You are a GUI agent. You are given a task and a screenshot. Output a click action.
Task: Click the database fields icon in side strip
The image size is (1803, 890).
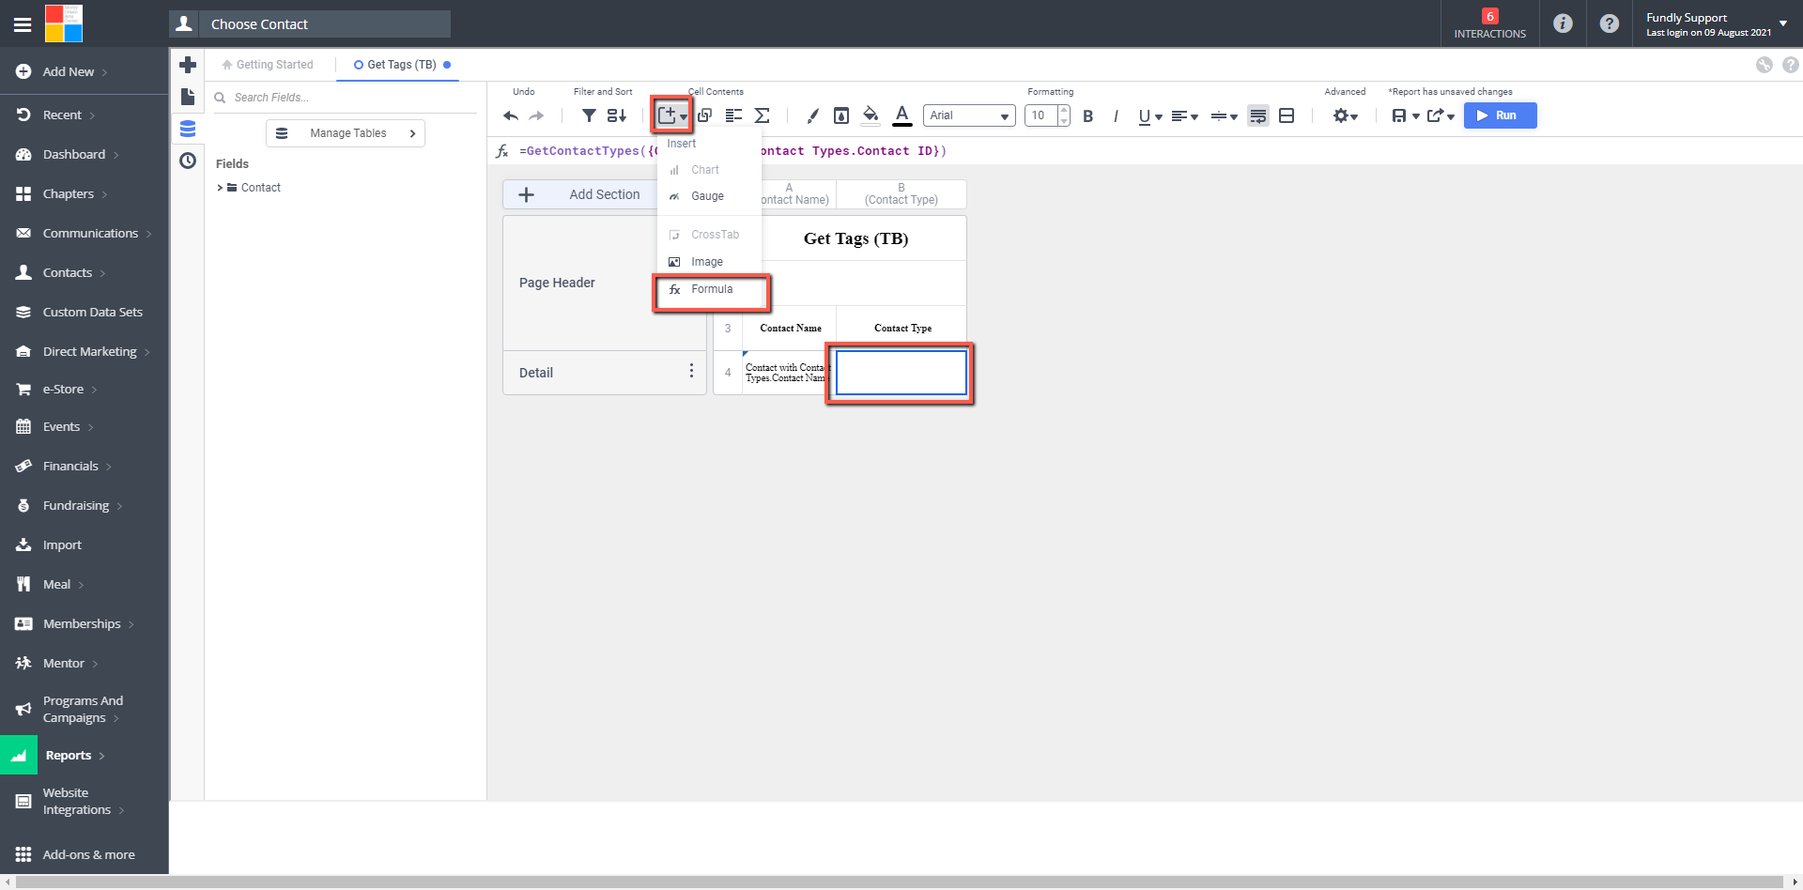click(188, 129)
